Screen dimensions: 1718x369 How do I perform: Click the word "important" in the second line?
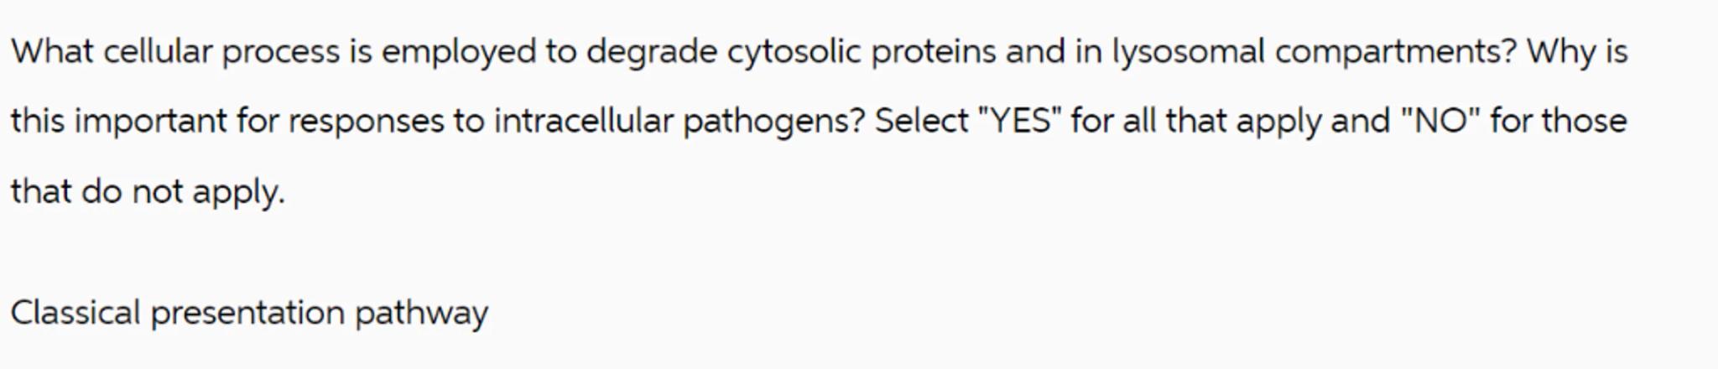[151, 121]
